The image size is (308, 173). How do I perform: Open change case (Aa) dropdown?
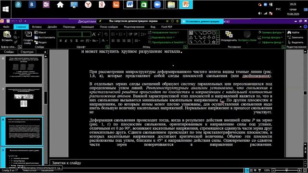[95, 41]
